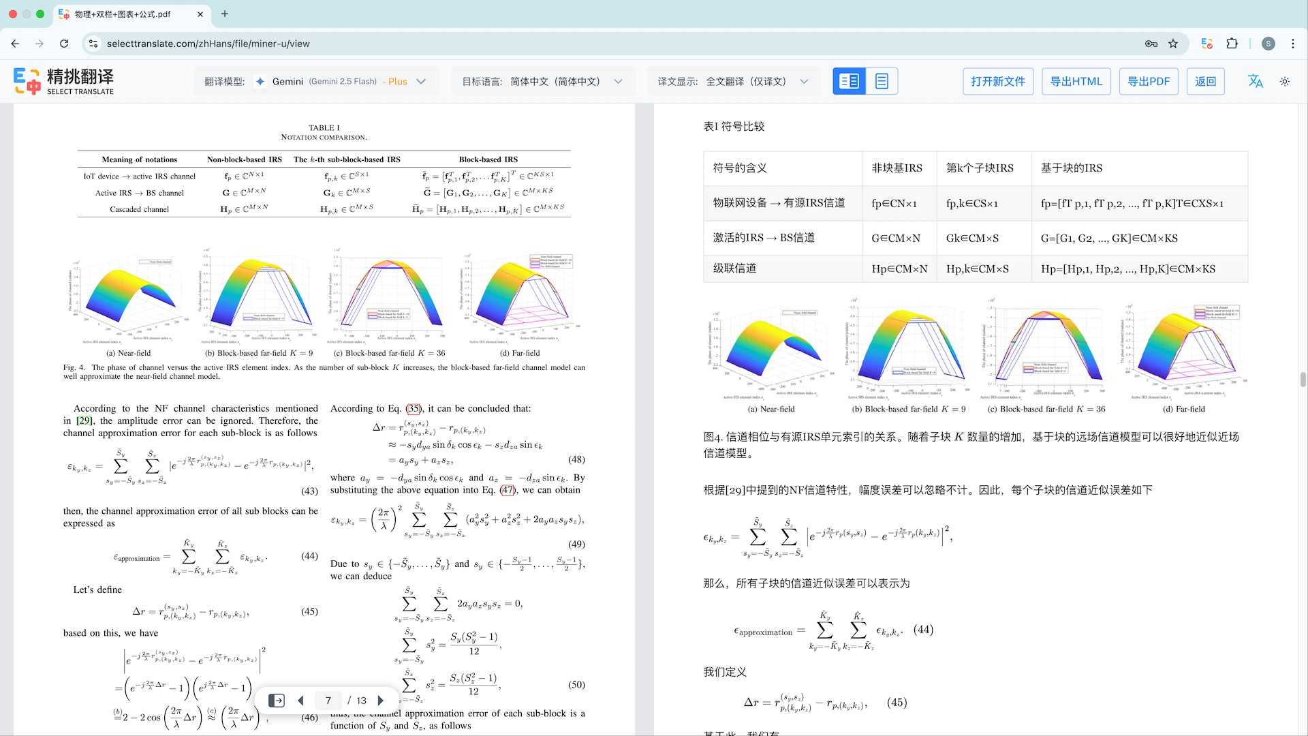Viewport: 1308px width, 736px height.
Task: Switch to side-by-side dual-column view
Action: [x=849, y=81]
